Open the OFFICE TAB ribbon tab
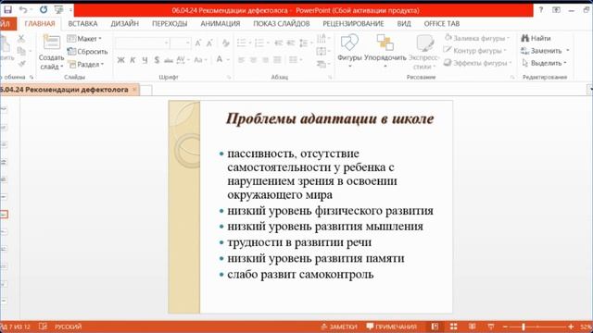Viewport: 593px width, 333px height. pos(442,23)
